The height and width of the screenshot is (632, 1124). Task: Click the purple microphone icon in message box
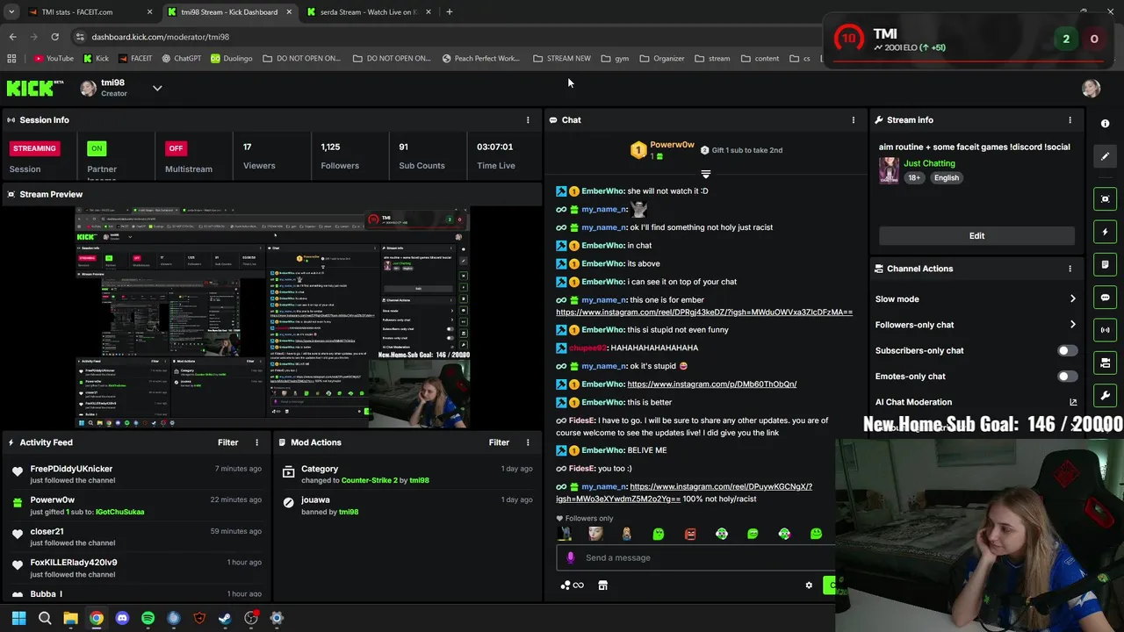coord(571,557)
